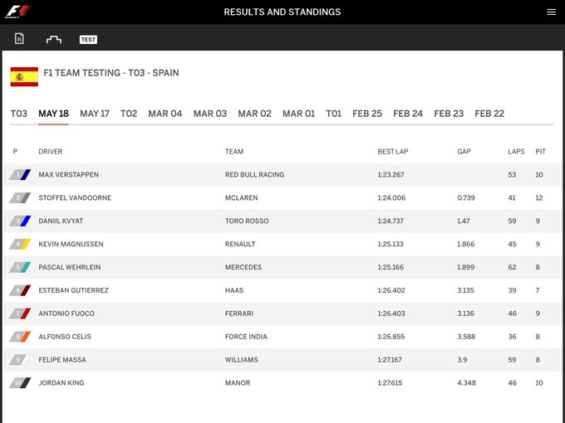
Task: Click best lap 1:23.267
Action: [x=391, y=174]
